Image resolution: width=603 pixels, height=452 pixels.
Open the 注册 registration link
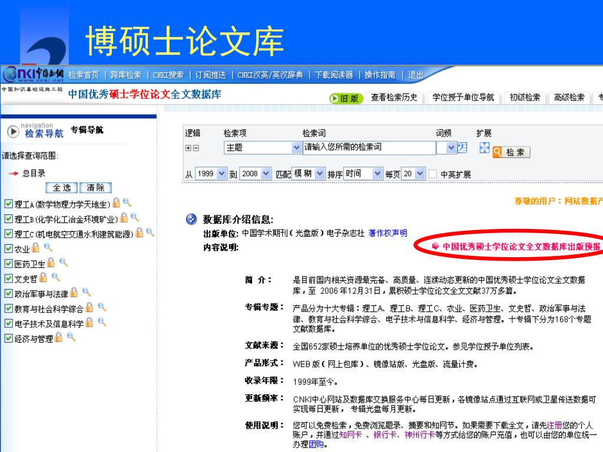tap(554, 426)
